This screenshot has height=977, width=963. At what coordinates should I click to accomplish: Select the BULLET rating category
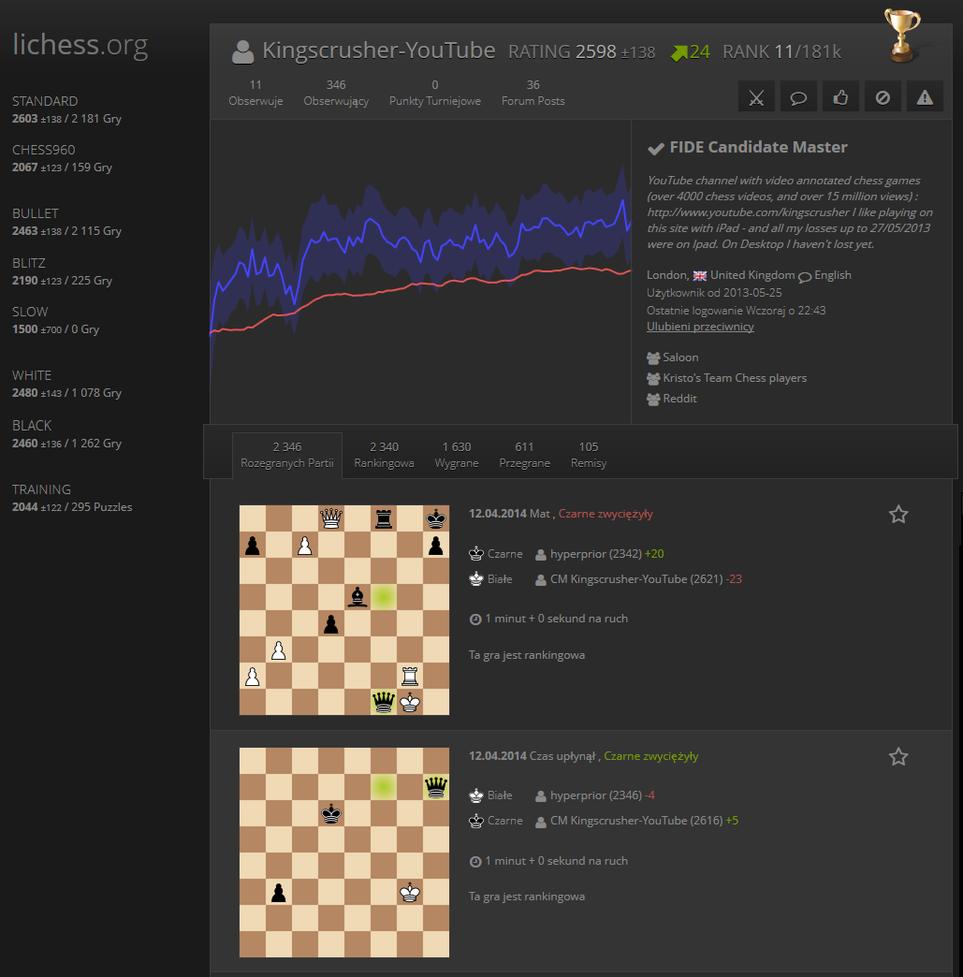[67, 222]
